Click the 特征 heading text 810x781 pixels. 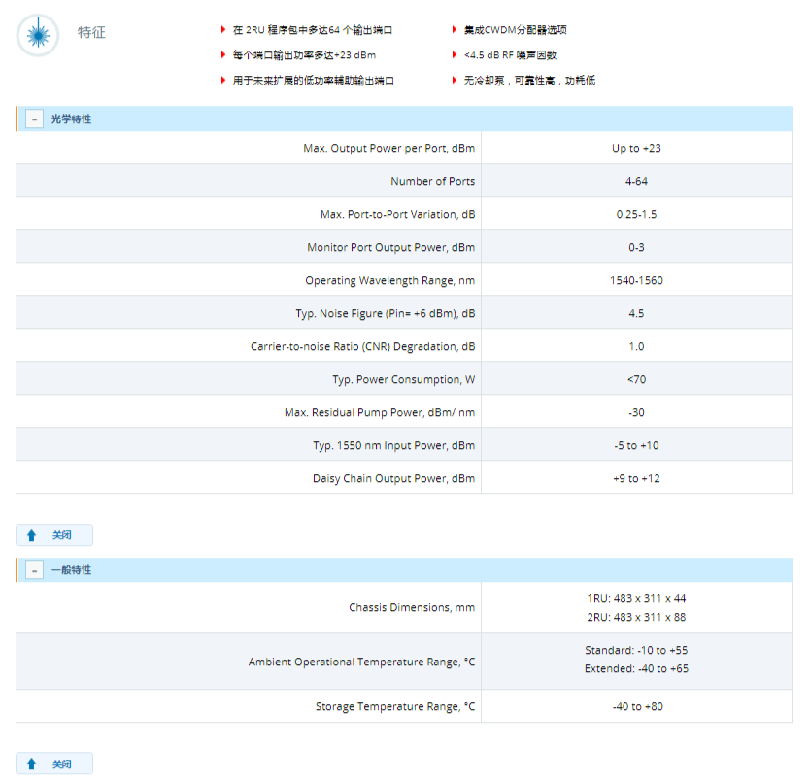(91, 33)
